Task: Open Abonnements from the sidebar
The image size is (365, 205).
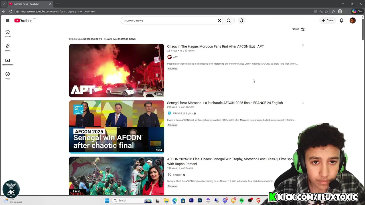Action: click(x=8, y=61)
